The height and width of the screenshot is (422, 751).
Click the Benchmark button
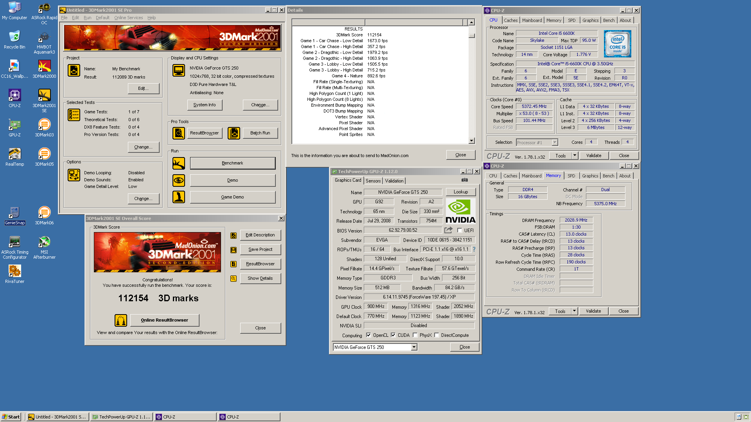pos(233,163)
